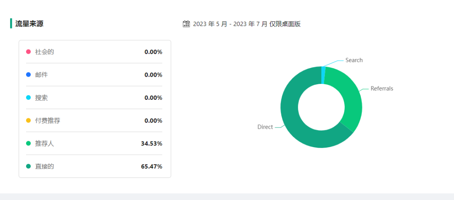This screenshot has height=200, width=454.
Task: Select the 直接的 legend label
Action: 45,166
